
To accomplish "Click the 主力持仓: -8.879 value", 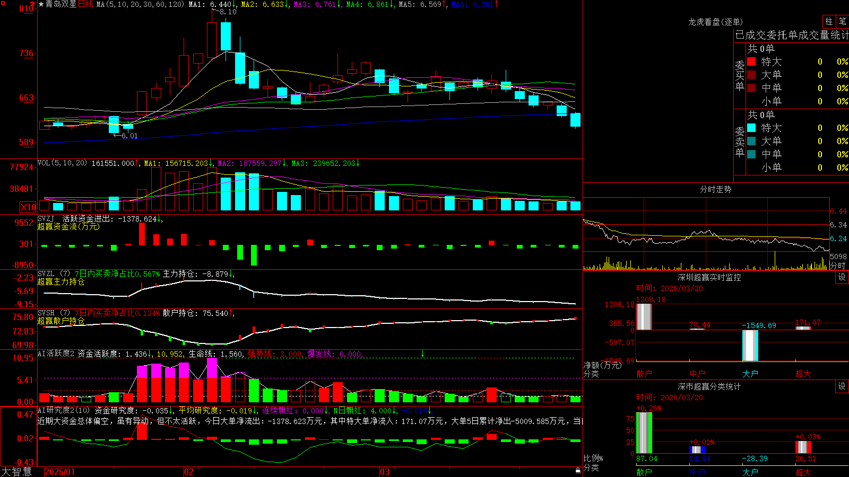I will coord(195,274).
